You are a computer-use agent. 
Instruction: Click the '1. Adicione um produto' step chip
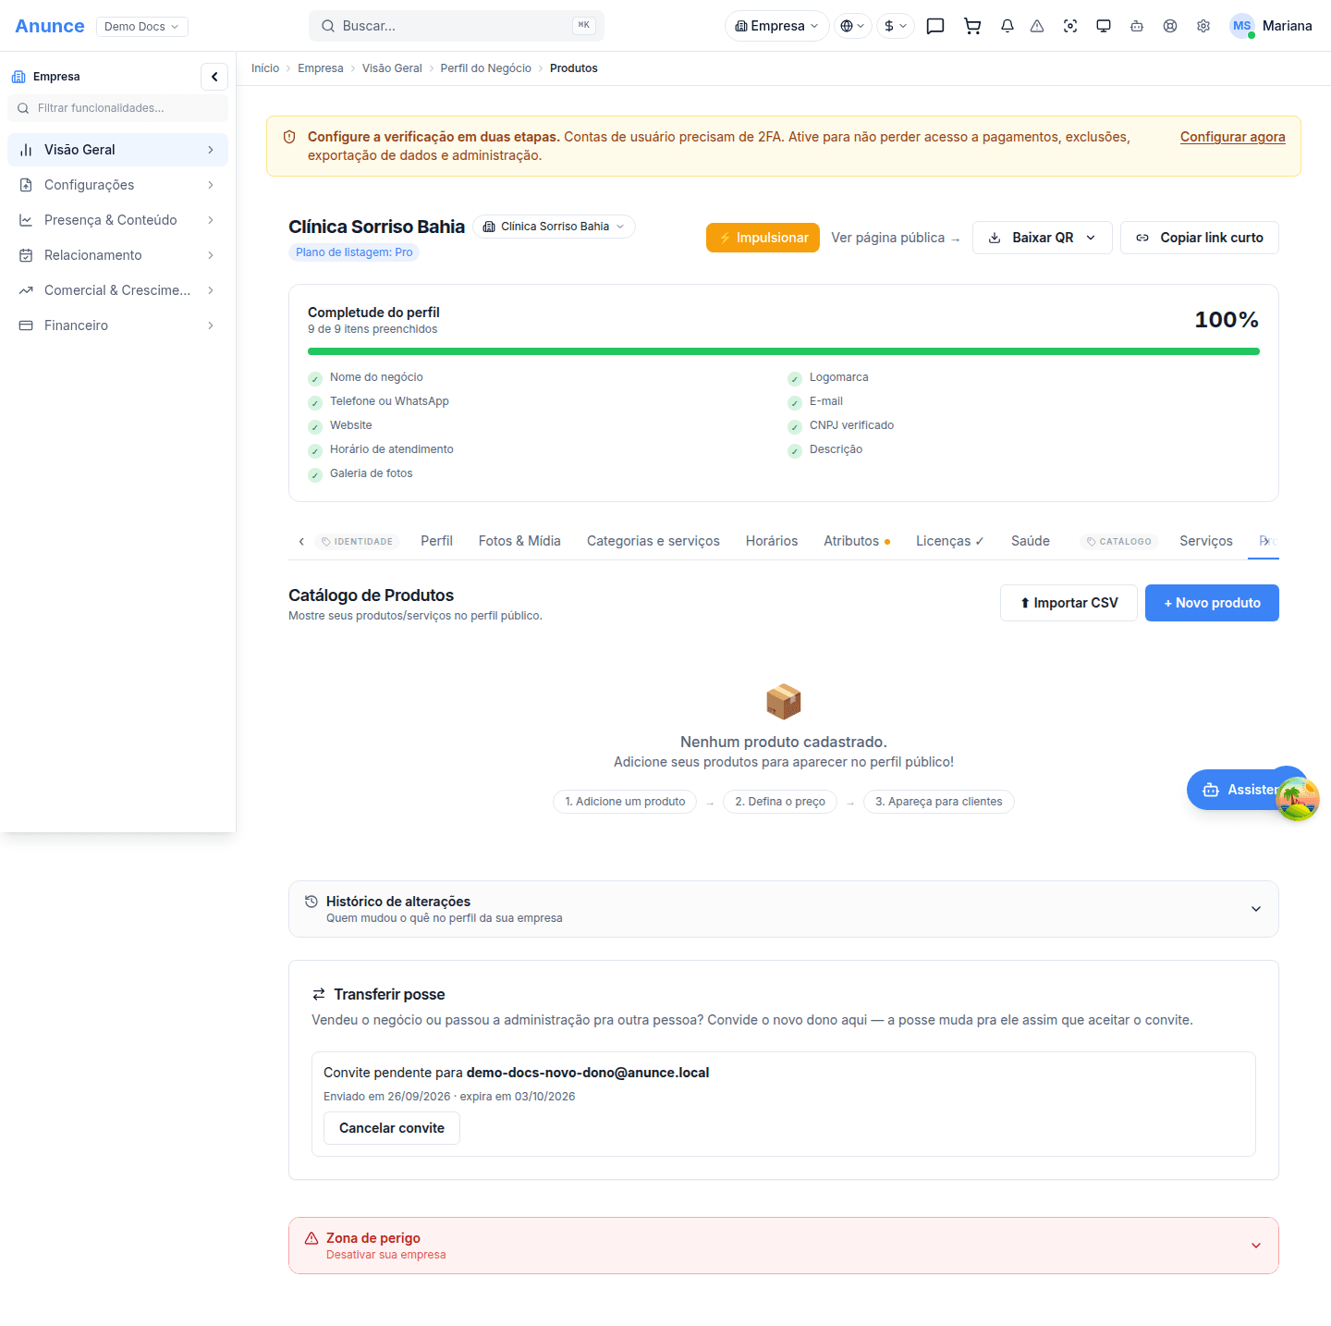pos(625,802)
